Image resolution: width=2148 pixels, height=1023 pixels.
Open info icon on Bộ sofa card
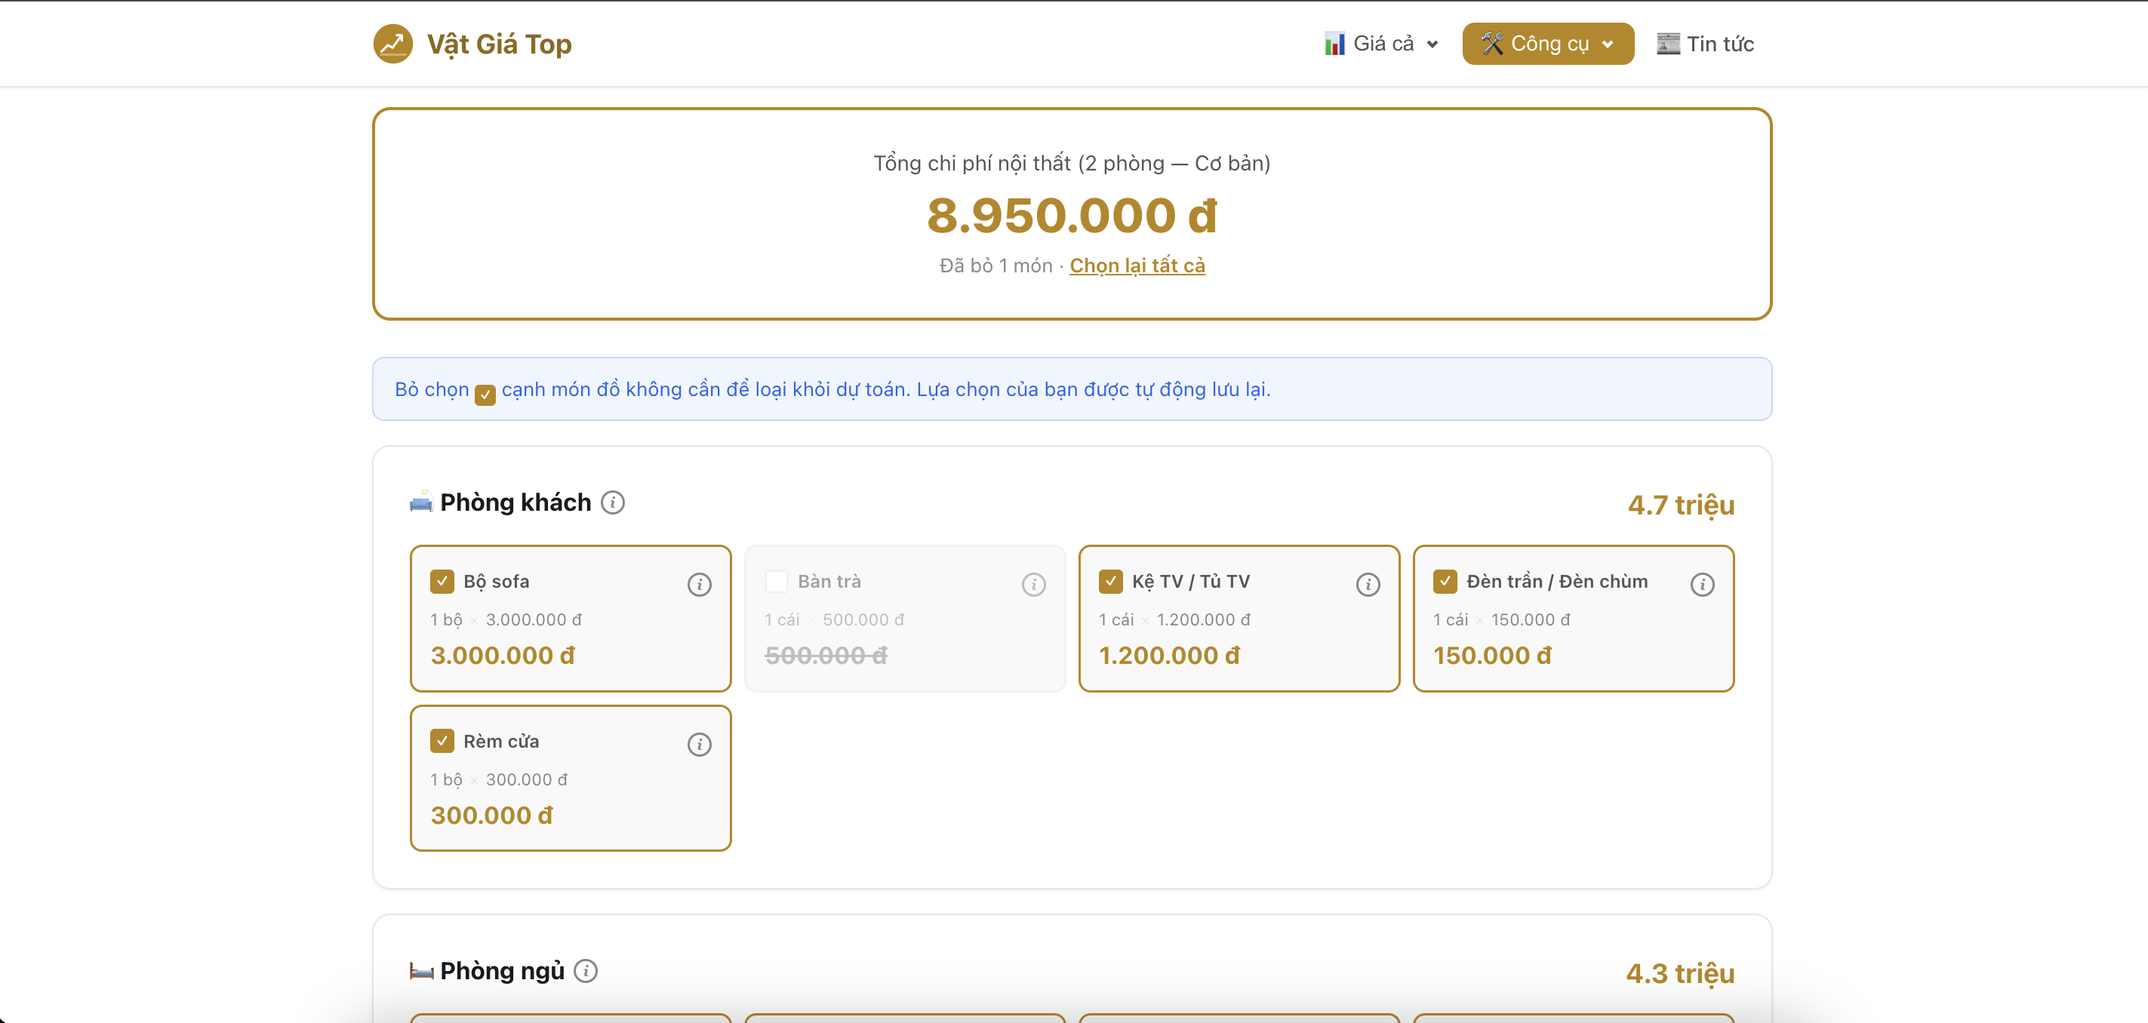pos(700,585)
